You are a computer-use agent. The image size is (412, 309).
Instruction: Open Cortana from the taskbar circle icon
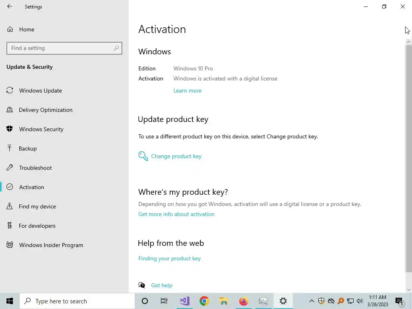tap(145, 301)
